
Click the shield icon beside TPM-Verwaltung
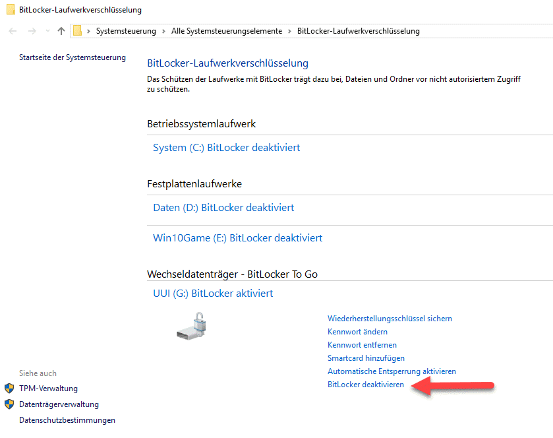(x=9, y=389)
